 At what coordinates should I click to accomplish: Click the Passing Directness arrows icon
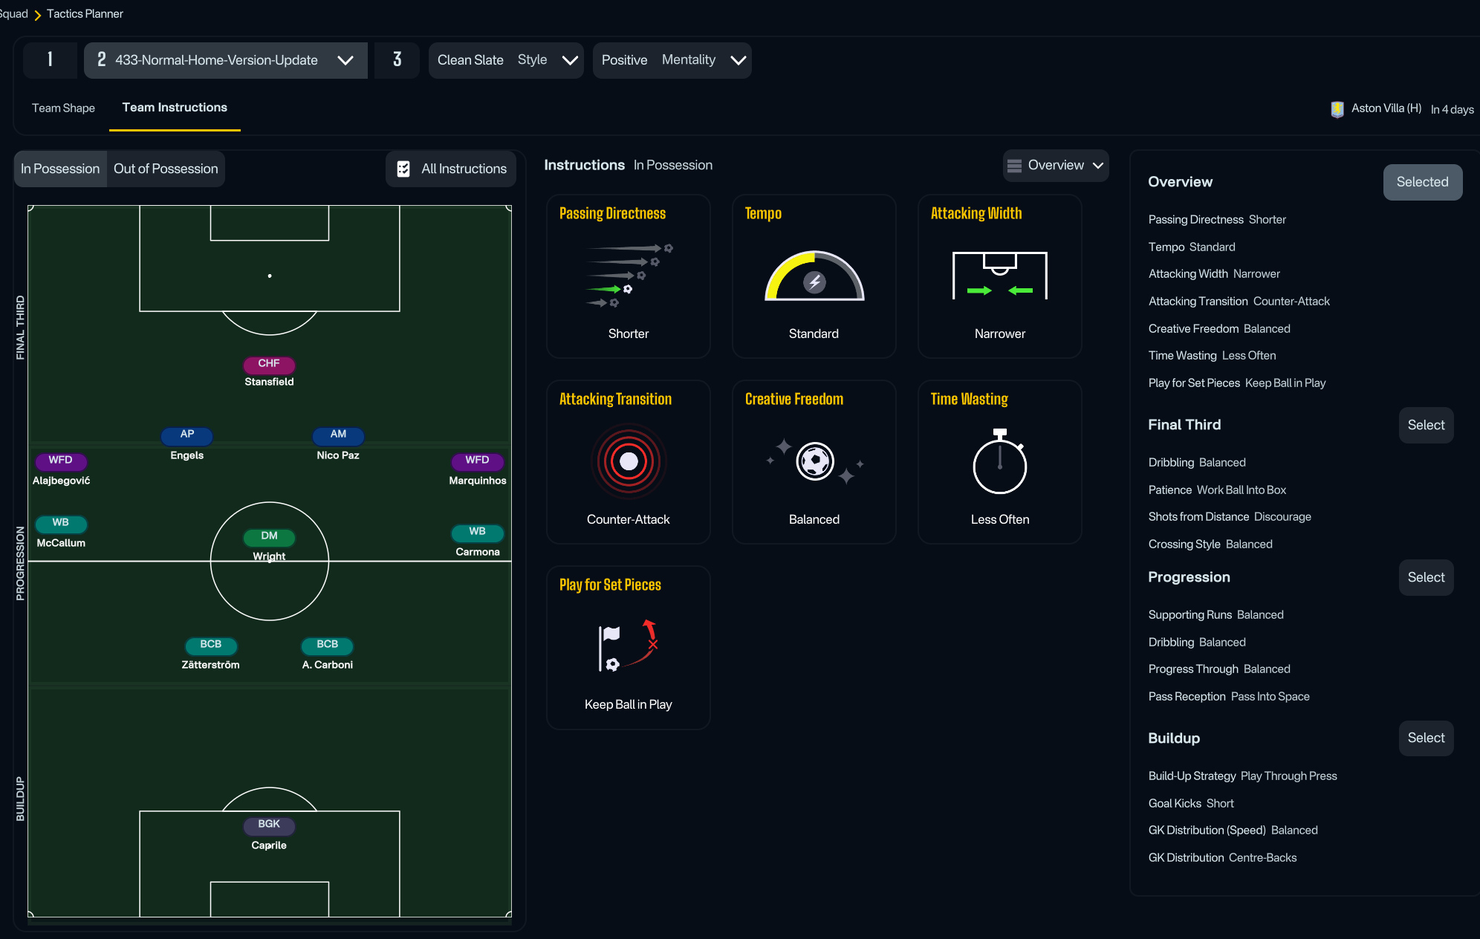coord(629,276)
